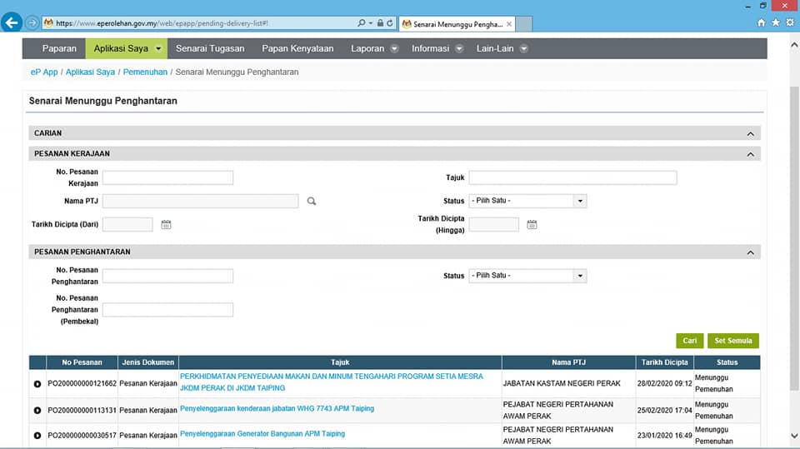The height and width of the screenshot is (449, 800).
Task: Click scrollbar down arrow
Action: tap(794, 436)
